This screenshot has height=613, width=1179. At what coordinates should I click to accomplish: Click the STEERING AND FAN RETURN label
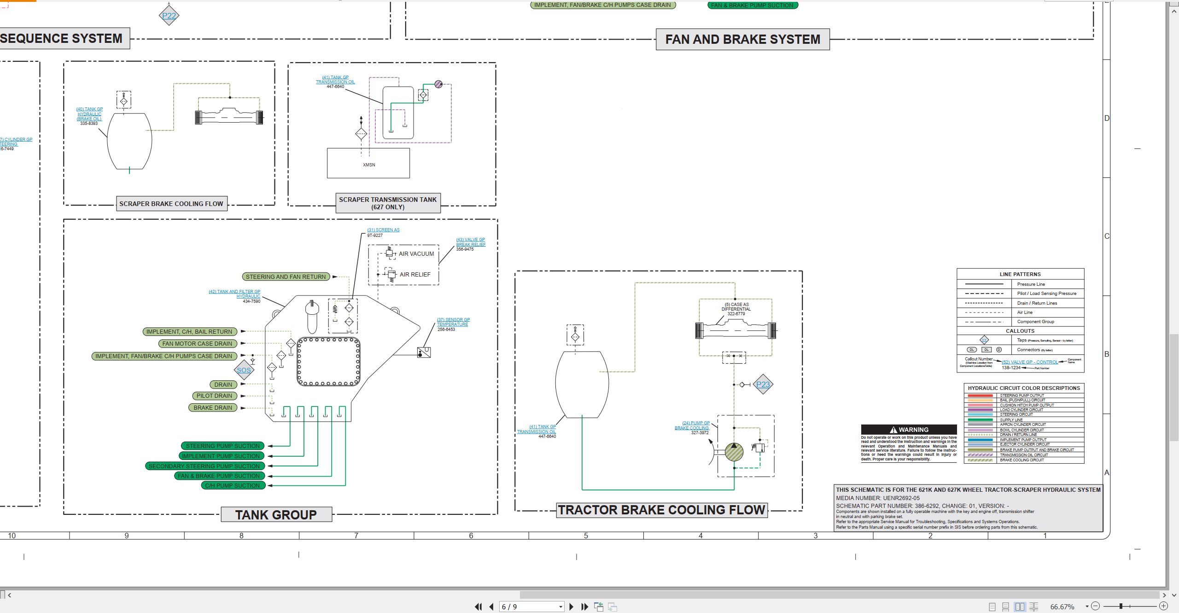click(286, 277)
